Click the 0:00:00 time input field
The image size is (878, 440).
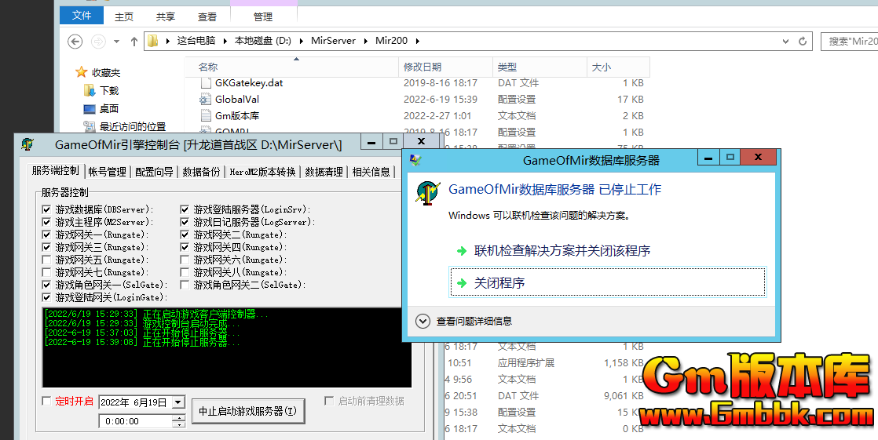(x=137, y=421)
